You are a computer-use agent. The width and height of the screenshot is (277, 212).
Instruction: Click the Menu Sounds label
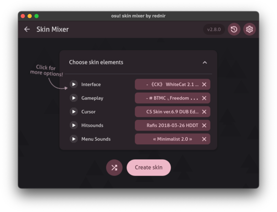pos(96,139)
